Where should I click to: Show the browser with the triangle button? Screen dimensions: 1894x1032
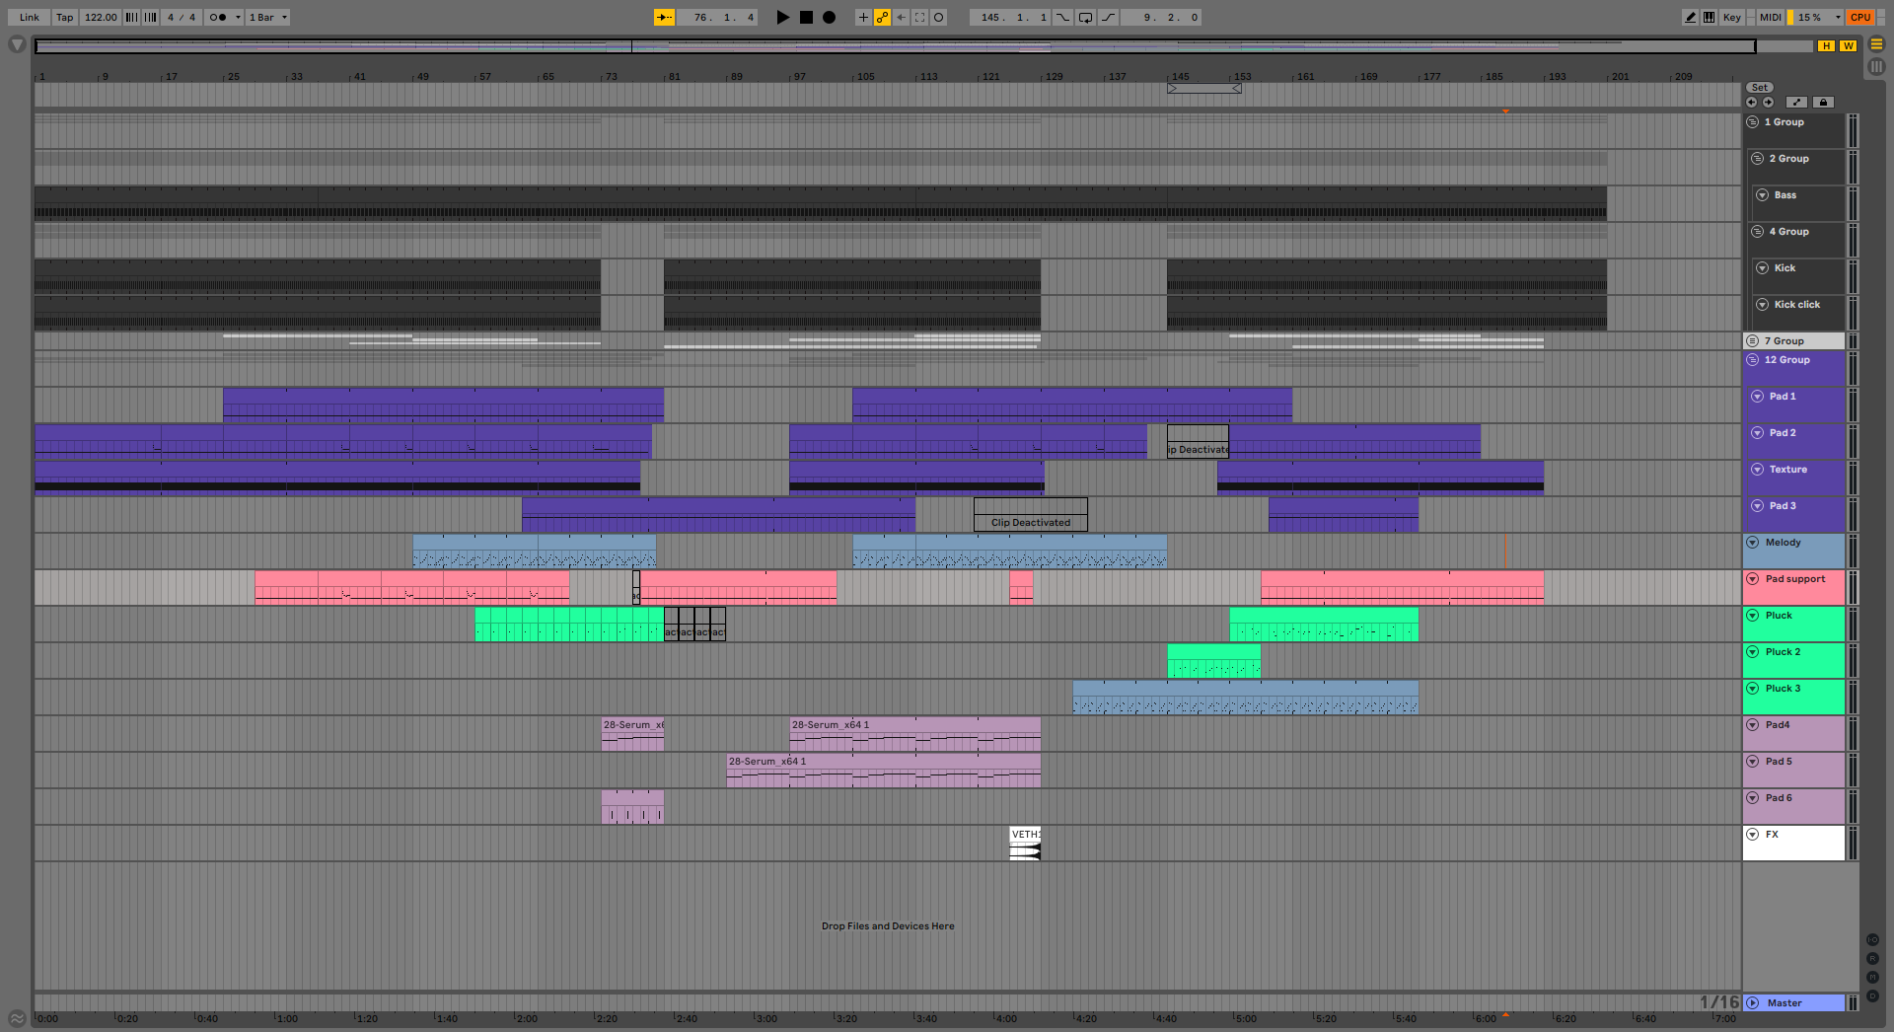[17, 44]
